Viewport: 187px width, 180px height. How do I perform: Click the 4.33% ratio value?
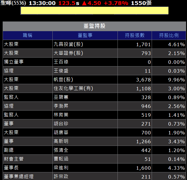click(176, 168)
